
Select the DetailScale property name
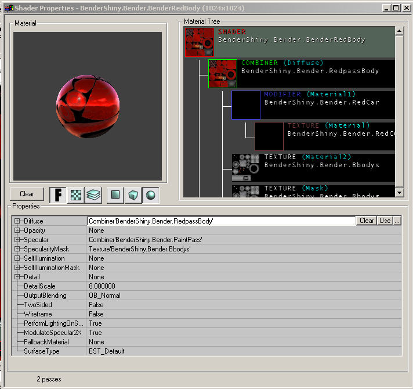(x=39, y=286)
